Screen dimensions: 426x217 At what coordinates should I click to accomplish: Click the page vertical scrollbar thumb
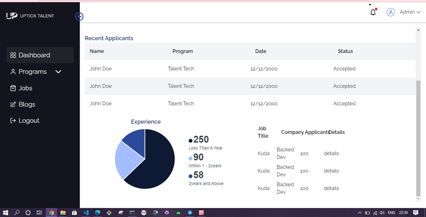[x=418, y=138]
